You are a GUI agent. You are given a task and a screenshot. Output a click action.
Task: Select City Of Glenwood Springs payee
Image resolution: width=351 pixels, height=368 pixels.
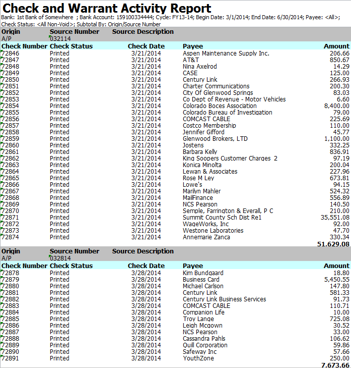(218, 93)
